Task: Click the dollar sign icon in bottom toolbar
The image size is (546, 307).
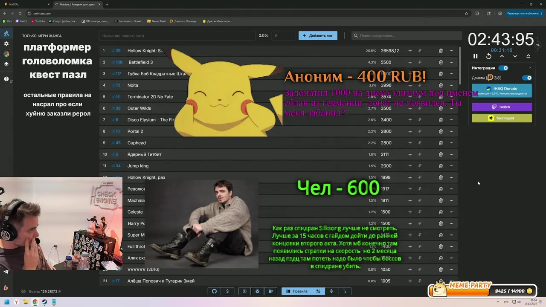Action: click(x=227, y=291)
